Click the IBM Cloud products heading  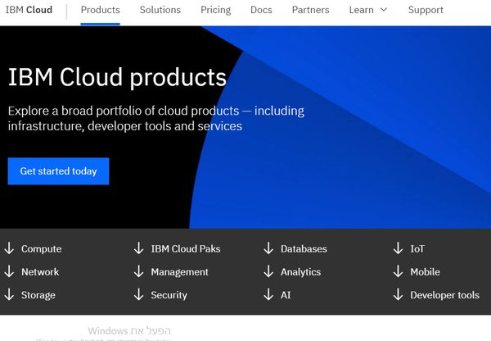[117, 78]
